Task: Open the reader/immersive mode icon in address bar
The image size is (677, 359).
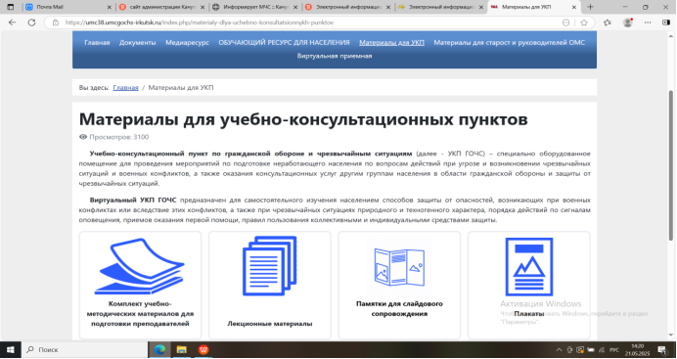Action: [565, 22]
